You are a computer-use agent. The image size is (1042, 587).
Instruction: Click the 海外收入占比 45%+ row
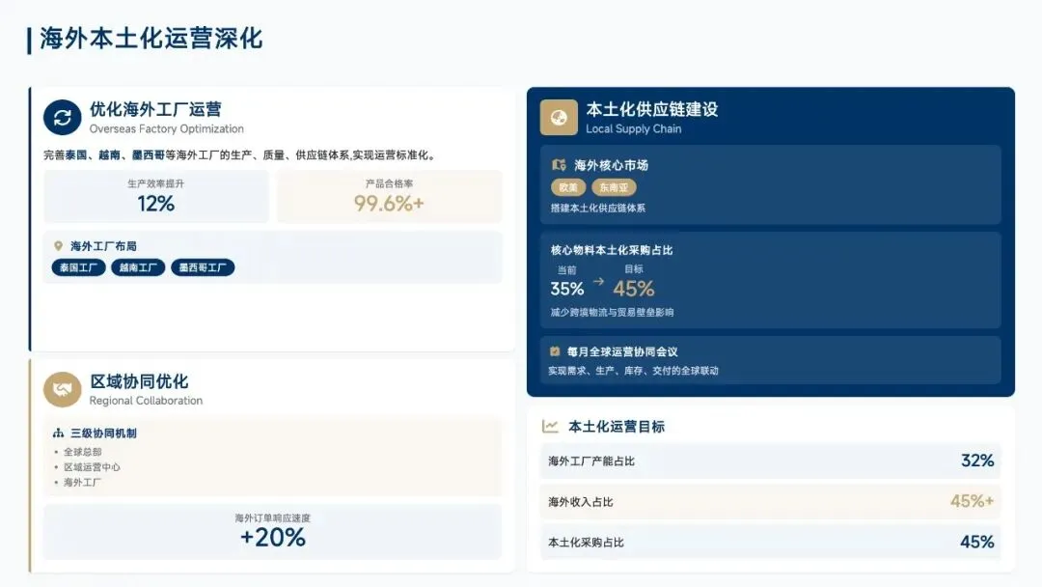(x=770, y=501)
